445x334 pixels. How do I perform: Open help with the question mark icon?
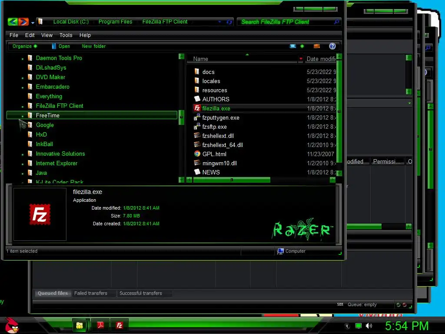click(x=332, y=46)
